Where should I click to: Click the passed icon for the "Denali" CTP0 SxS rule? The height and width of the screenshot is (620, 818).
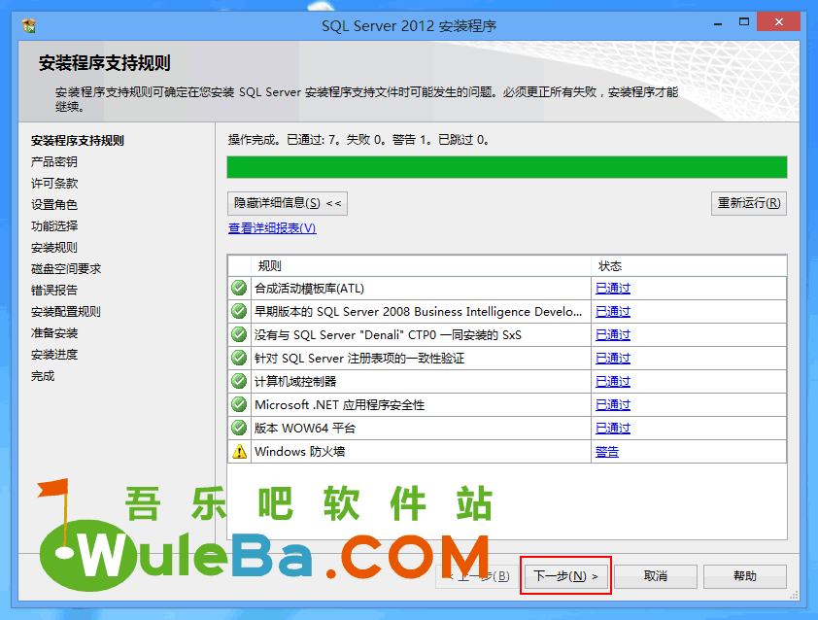click(239, 334)
